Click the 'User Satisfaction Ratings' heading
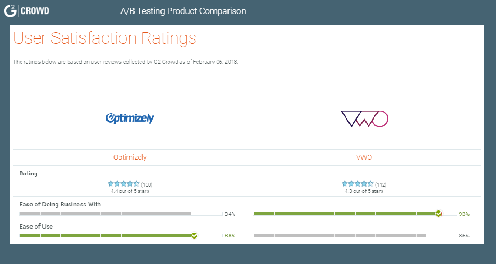The image size is (496, 264). tap(105, 38)
